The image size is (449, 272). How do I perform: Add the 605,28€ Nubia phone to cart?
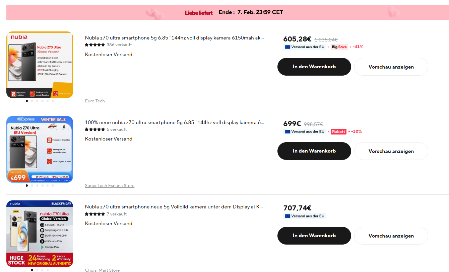click(314, 67)
